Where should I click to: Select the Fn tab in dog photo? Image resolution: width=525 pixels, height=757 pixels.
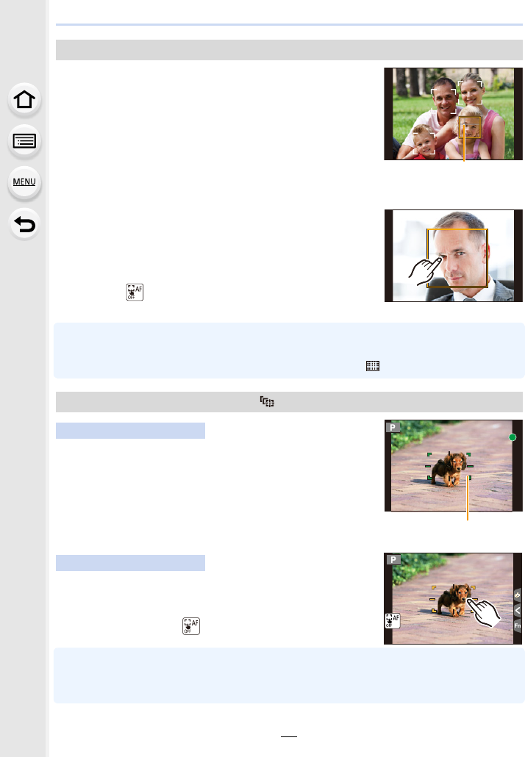coord(517,625)
